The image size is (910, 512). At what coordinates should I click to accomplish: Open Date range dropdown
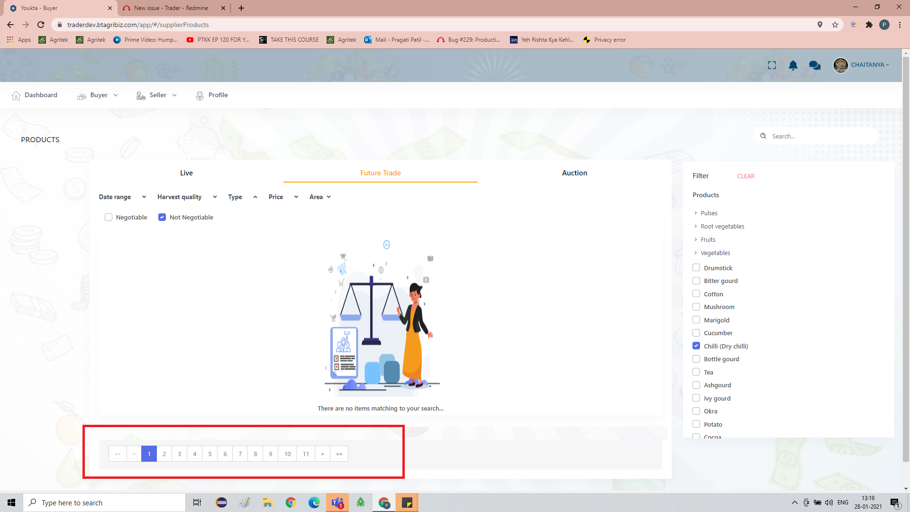(x=122, y=197)
